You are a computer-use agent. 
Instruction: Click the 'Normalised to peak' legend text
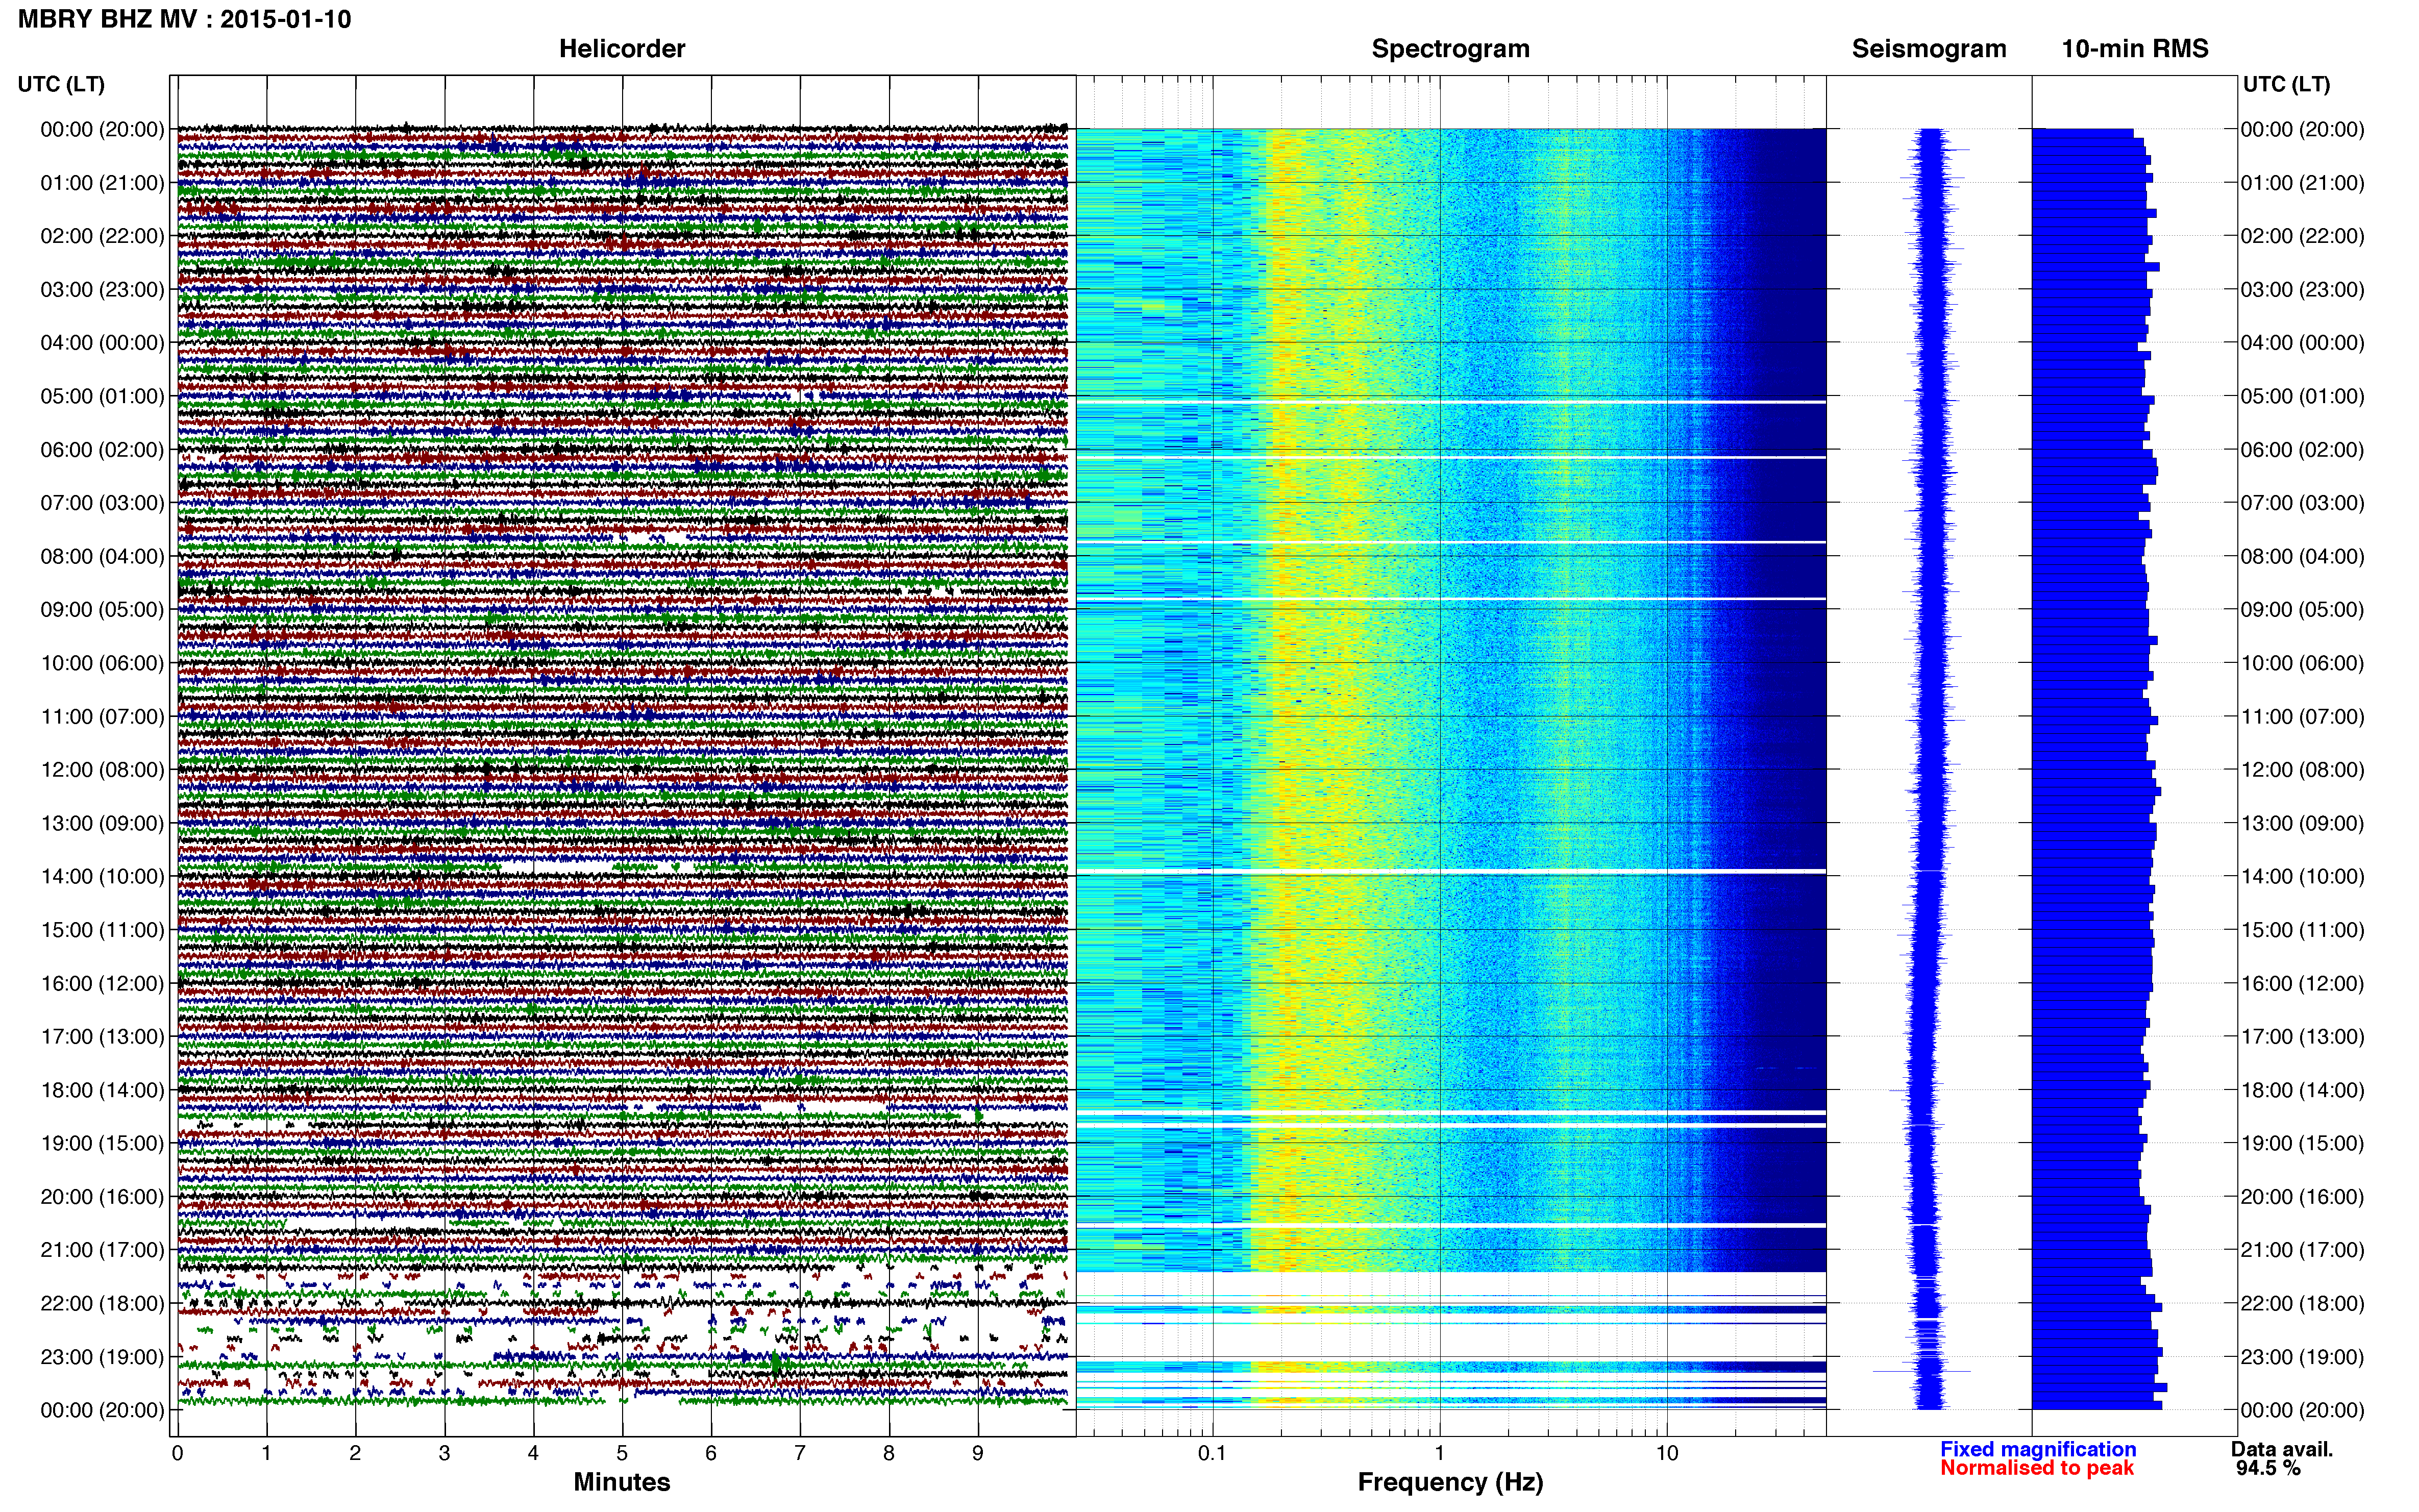[2037, 1468]
